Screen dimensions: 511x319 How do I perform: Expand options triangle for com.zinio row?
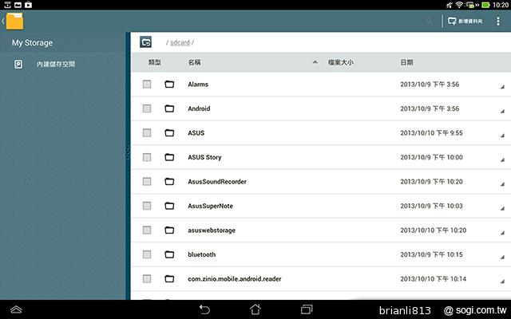502,282
